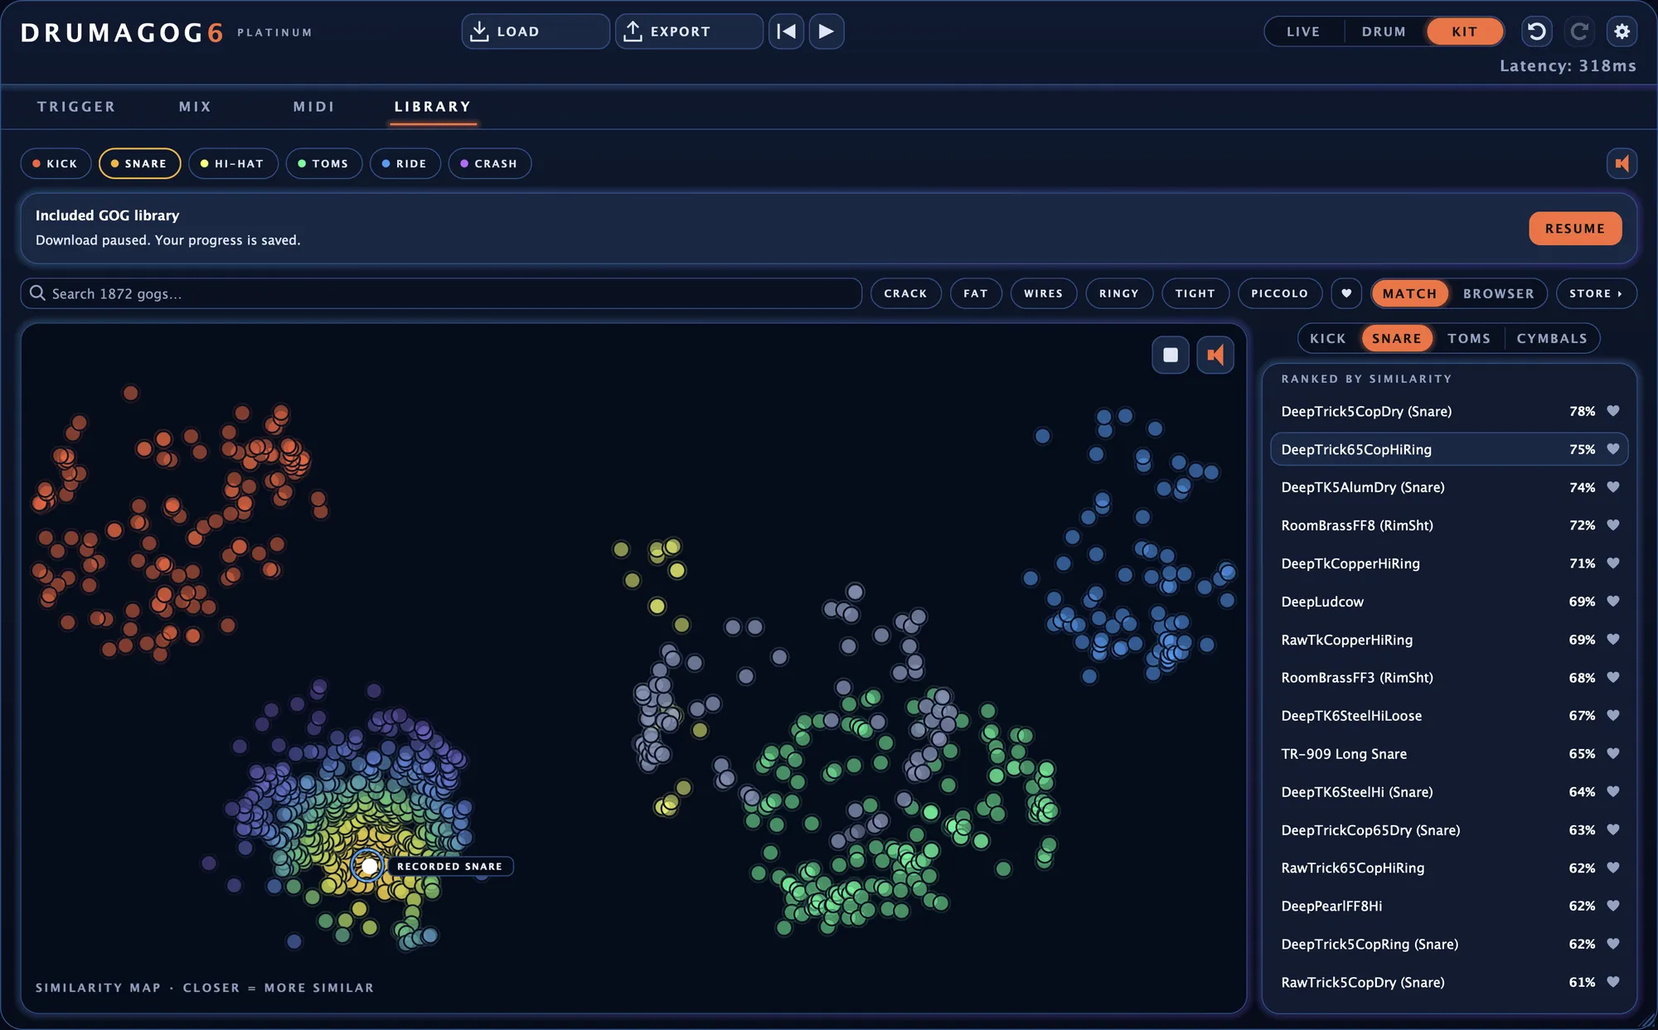The width and height of the screenshot is (1658, 1030).
Task: Favorite DeepTK6SteelHiLoose
Action: point(1613,716)
